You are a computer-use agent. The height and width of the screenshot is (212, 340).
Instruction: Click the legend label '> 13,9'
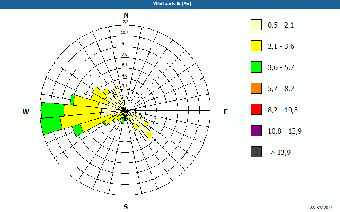[280, 153]
